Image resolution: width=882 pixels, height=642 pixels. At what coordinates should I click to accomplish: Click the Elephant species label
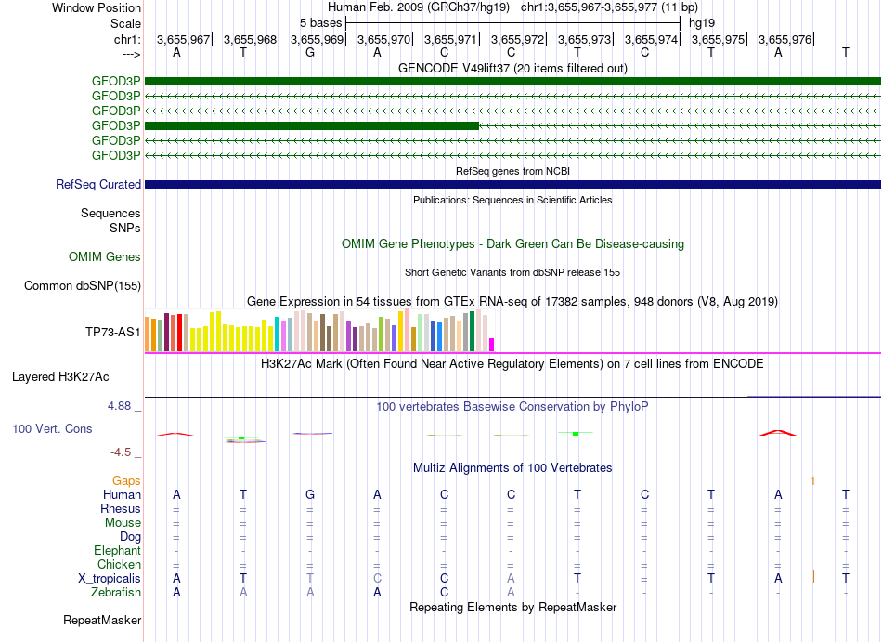pyautogui.click(x=118, y=550)
